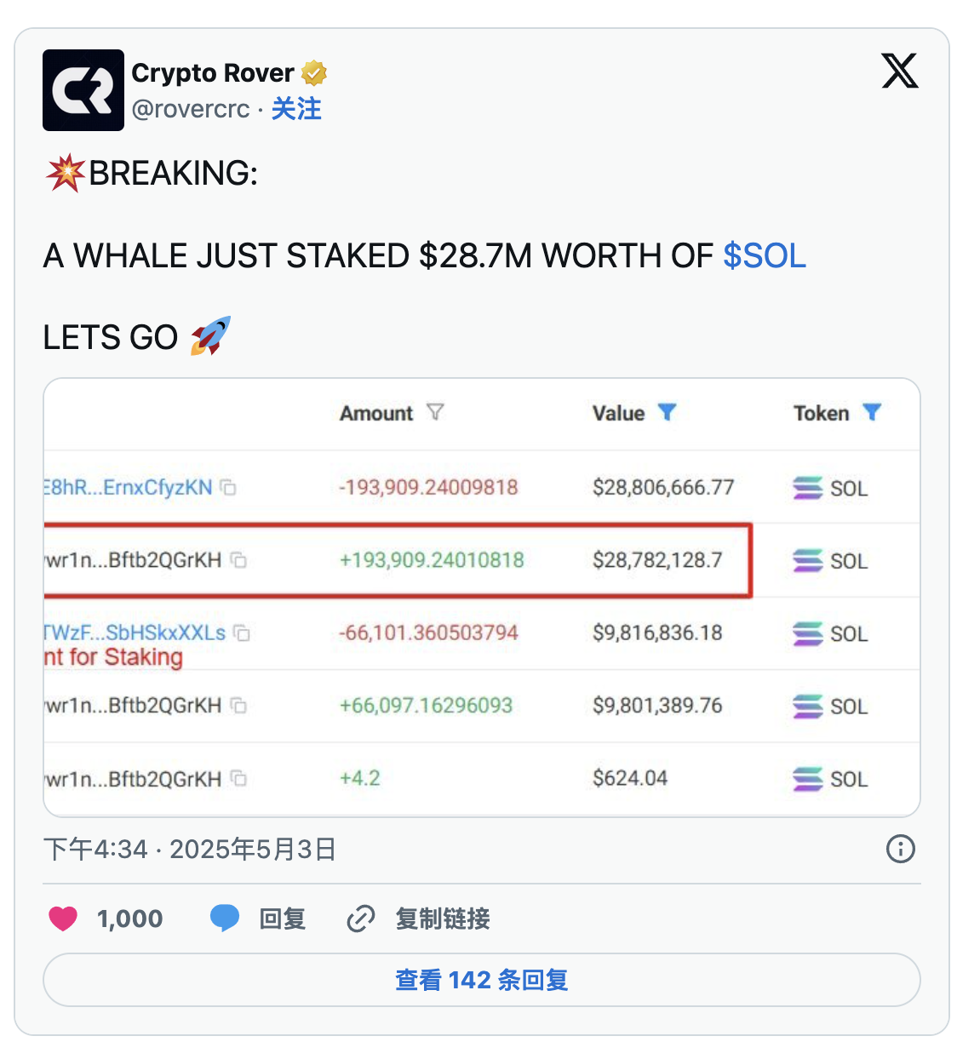
Task: Open the tweet info icon
Action: coord(900,849)
